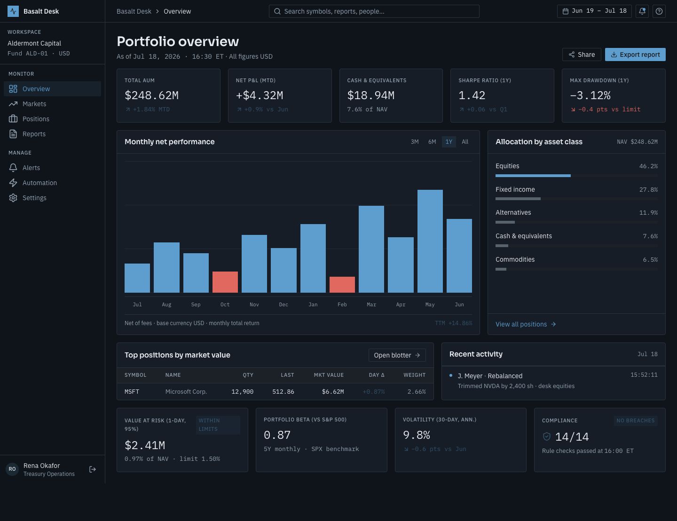Click the NO BREACHES badge
This screenshot has height=521, width=677.
pos(636,420)
